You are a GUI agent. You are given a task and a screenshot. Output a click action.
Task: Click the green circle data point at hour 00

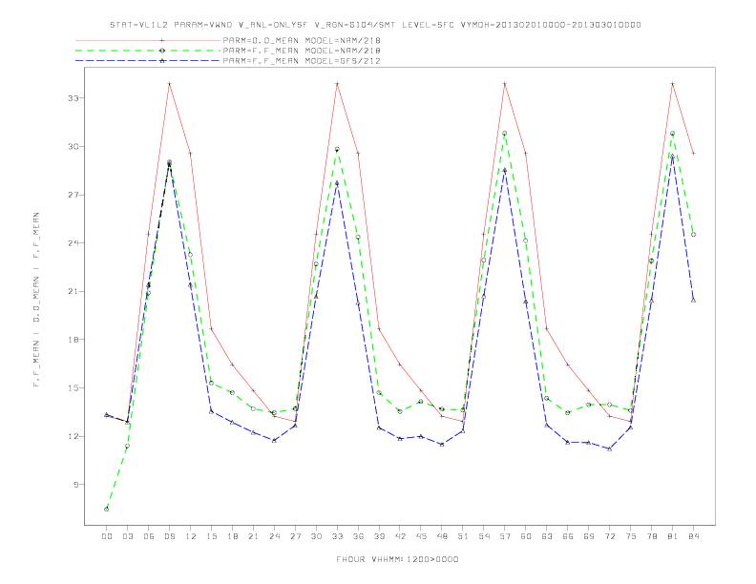click(x=107, y=509)
